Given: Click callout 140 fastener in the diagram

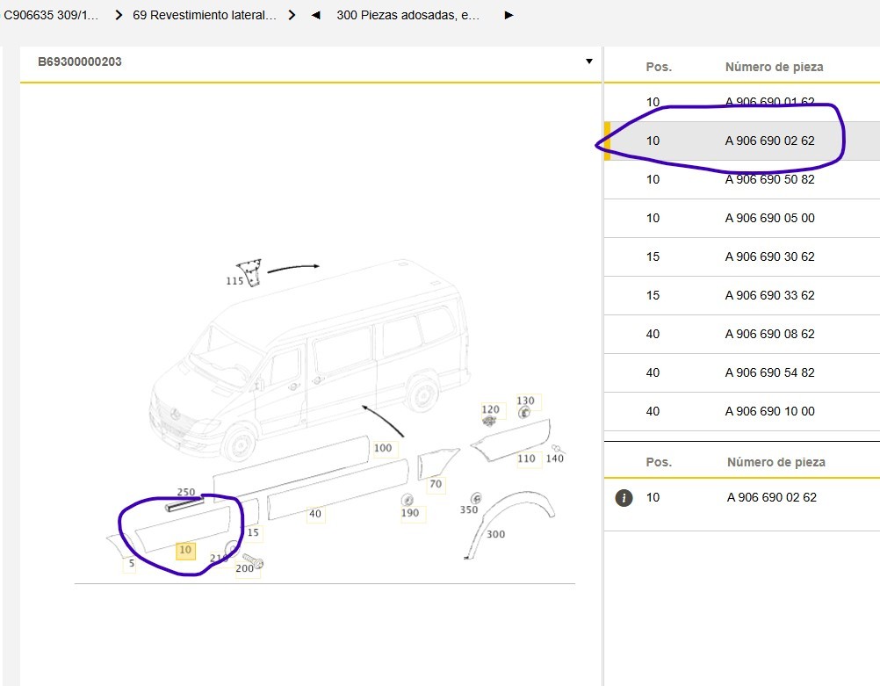Looking at the screenshot, I should click(x=555, y=459).
